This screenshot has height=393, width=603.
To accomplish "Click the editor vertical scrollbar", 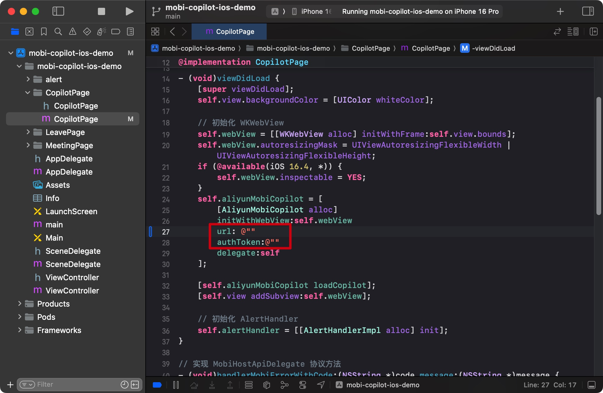I will [x=599, y=156].
